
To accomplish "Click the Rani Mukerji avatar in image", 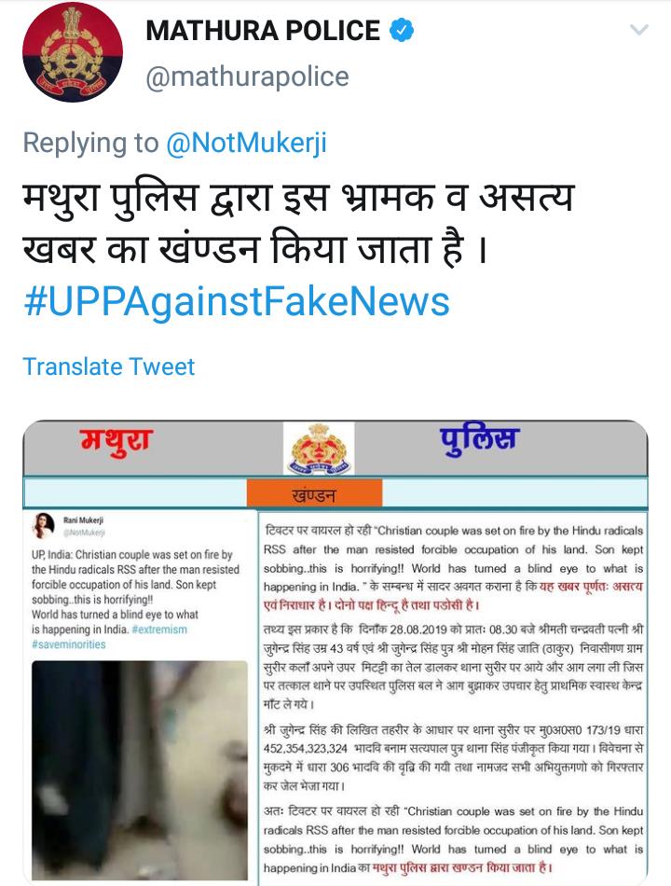I will 44,525.
